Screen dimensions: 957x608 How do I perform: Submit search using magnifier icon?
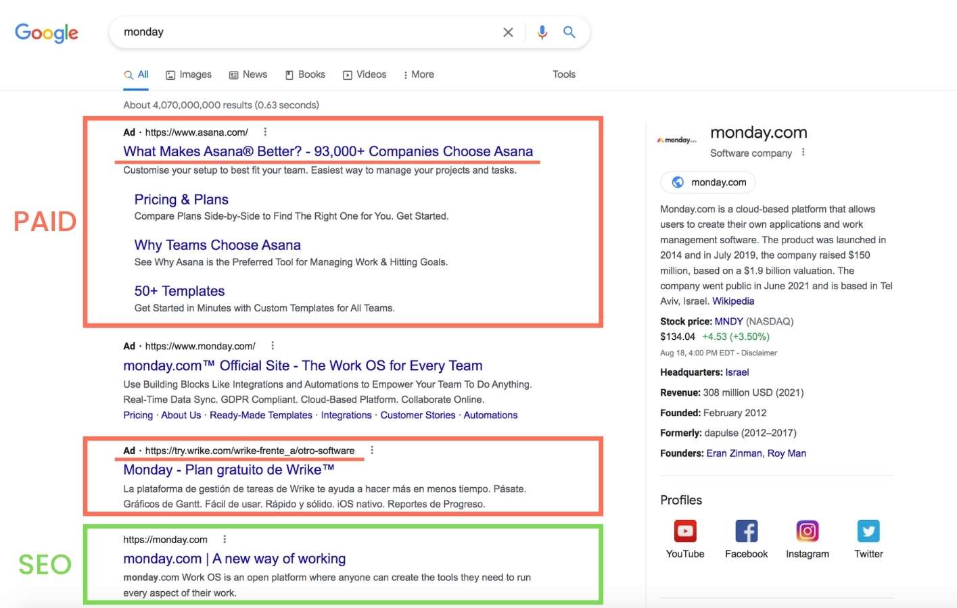click(569, 32)
